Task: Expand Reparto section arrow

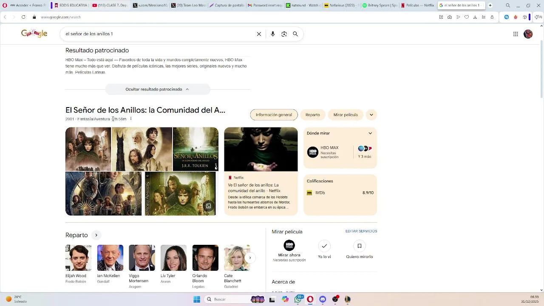Action: click(96, 235)
